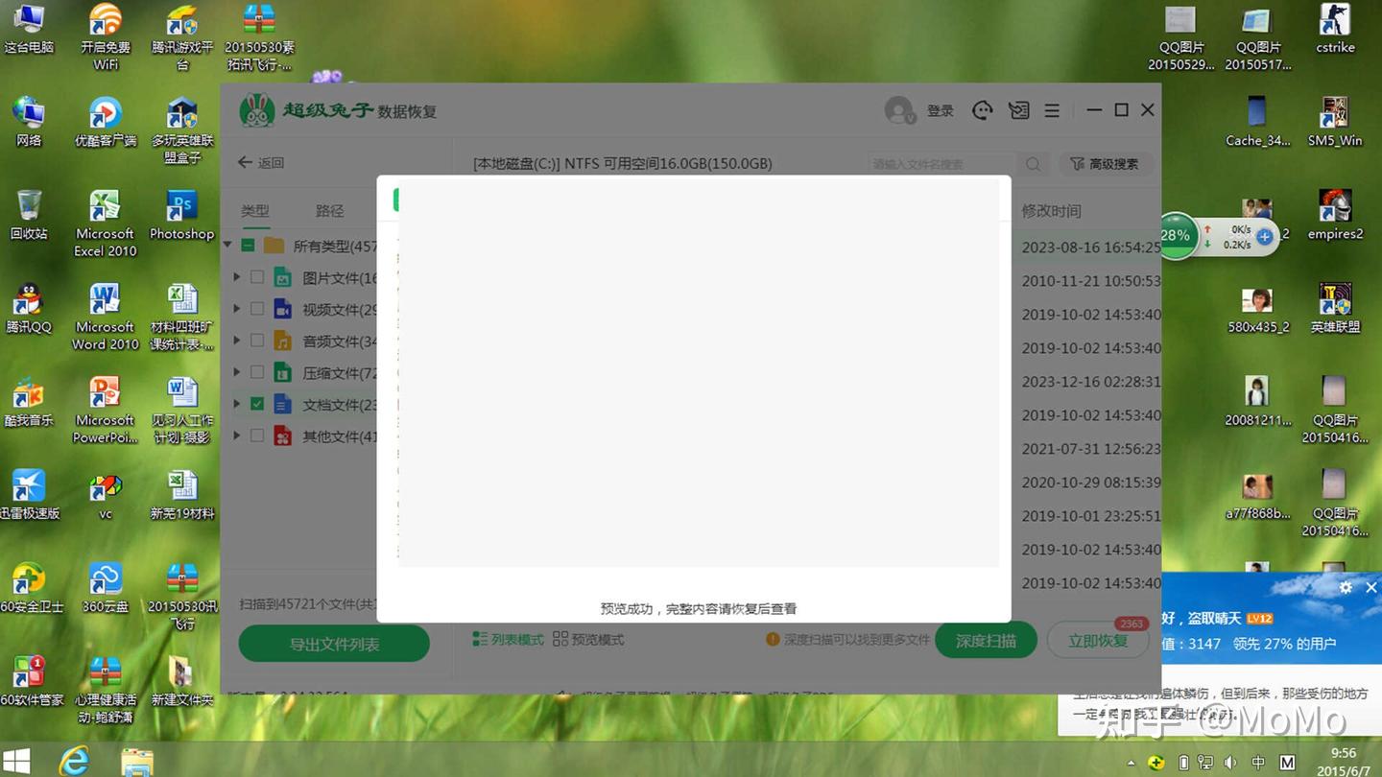Switch to the 路径 tab

click(330, 211)
